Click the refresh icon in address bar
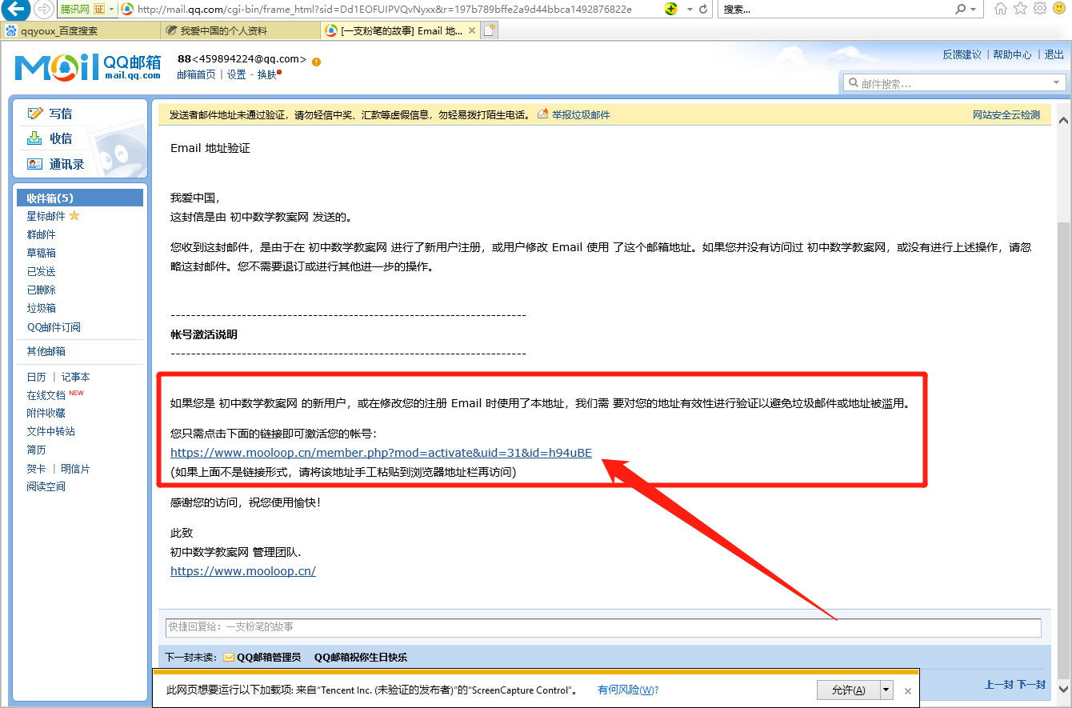This screenshot has height=708, width=1072. [x=704, y=10]
